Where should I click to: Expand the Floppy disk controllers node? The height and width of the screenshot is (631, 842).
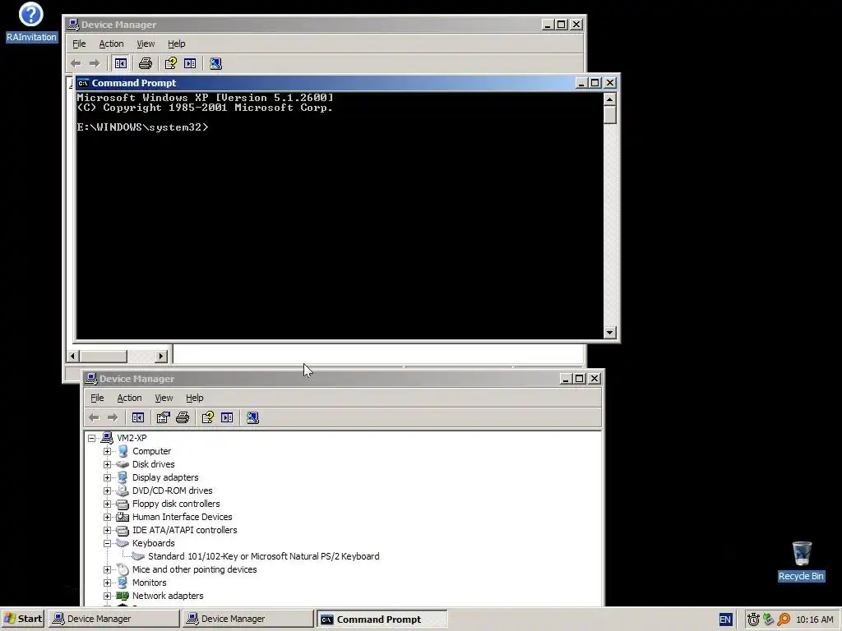(x=108, y=504)
